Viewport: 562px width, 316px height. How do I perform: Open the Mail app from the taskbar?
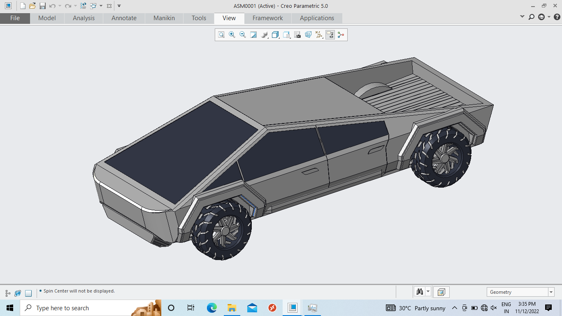pos(252,308)
